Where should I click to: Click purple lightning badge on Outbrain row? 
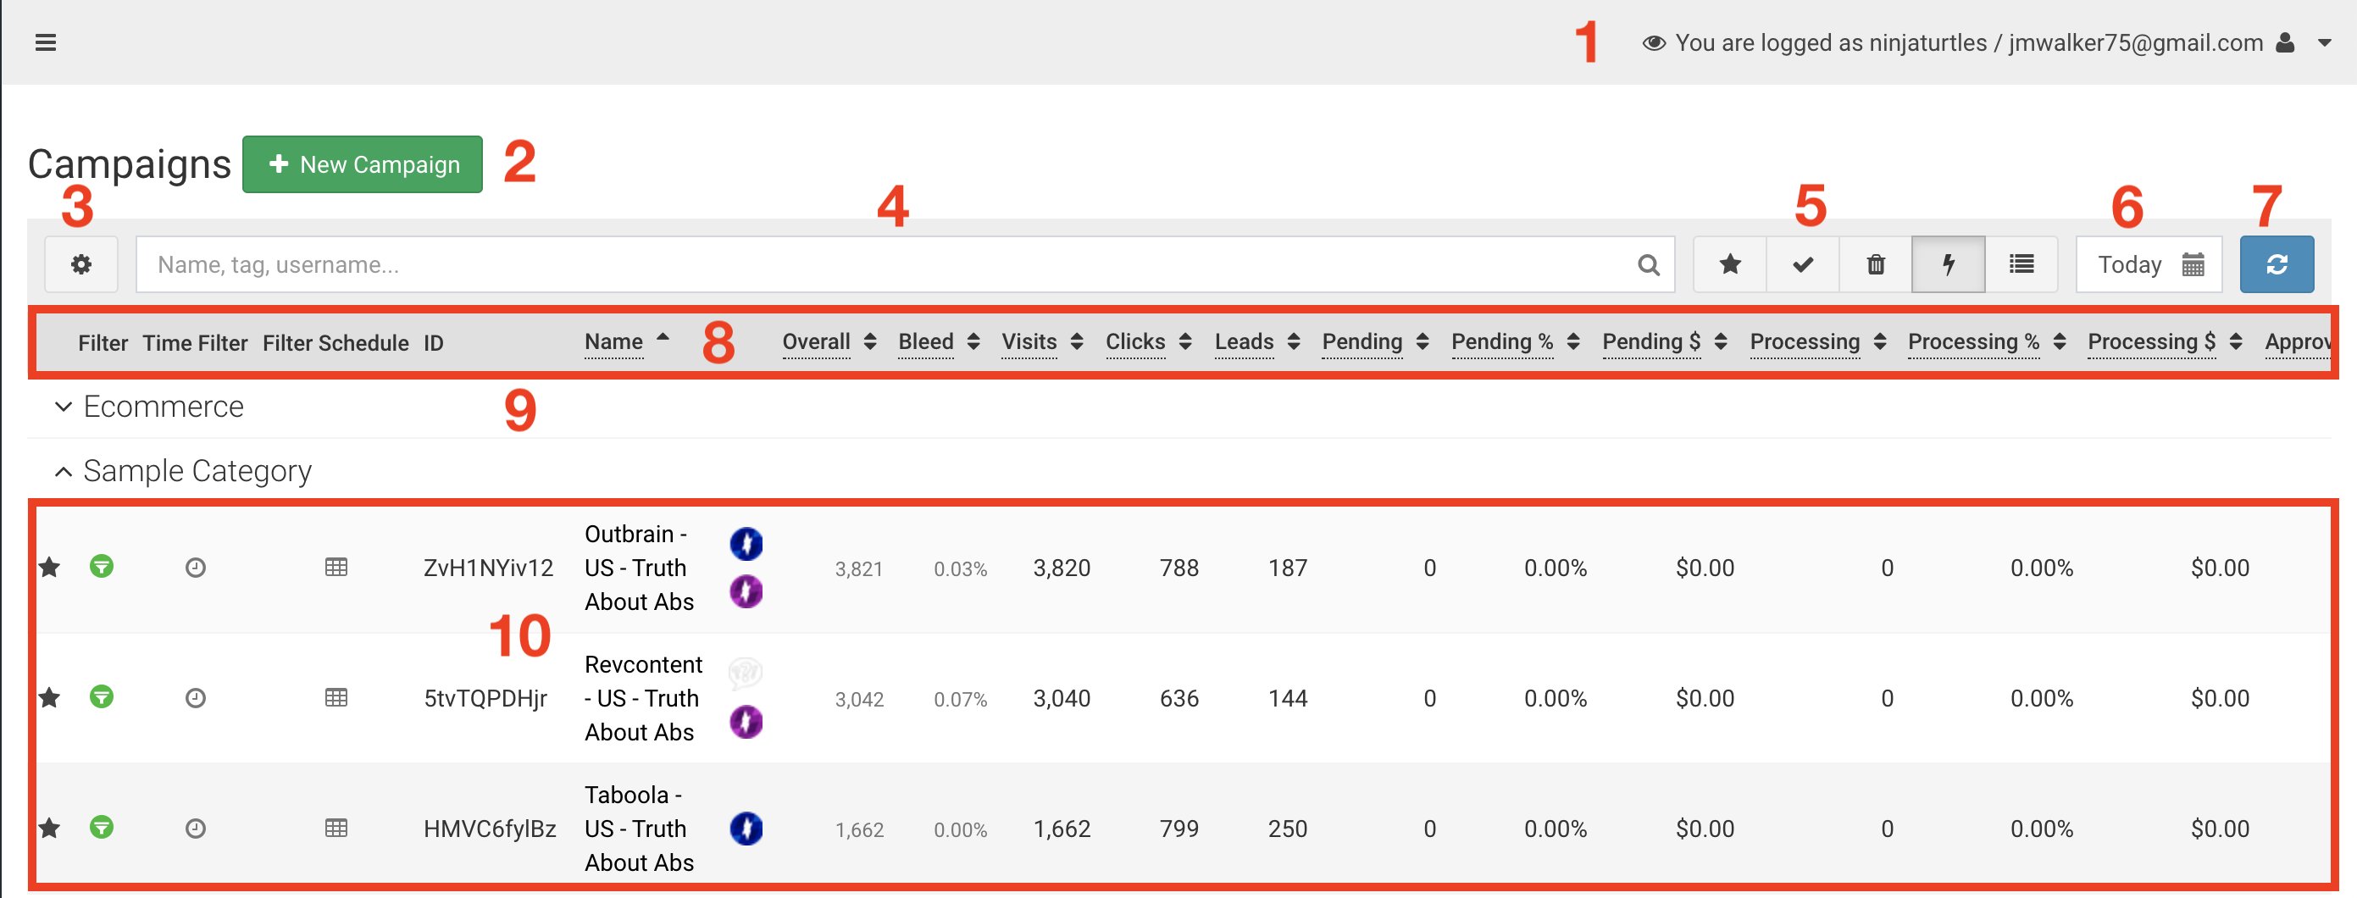coord(746,591)
